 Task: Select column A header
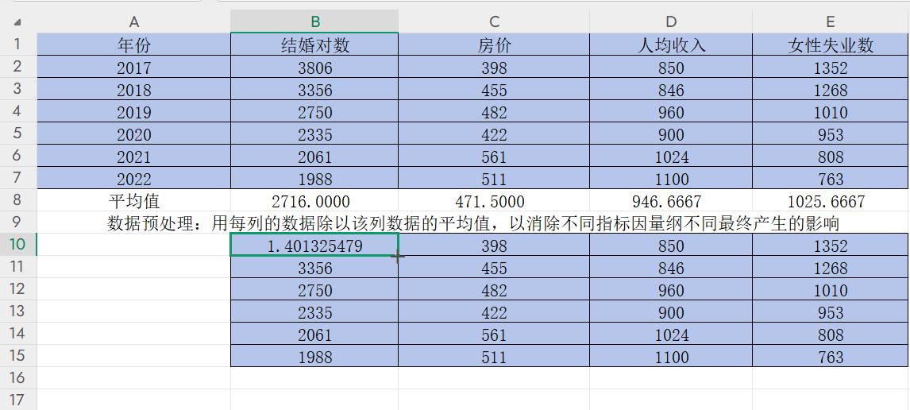click(134, 21)
